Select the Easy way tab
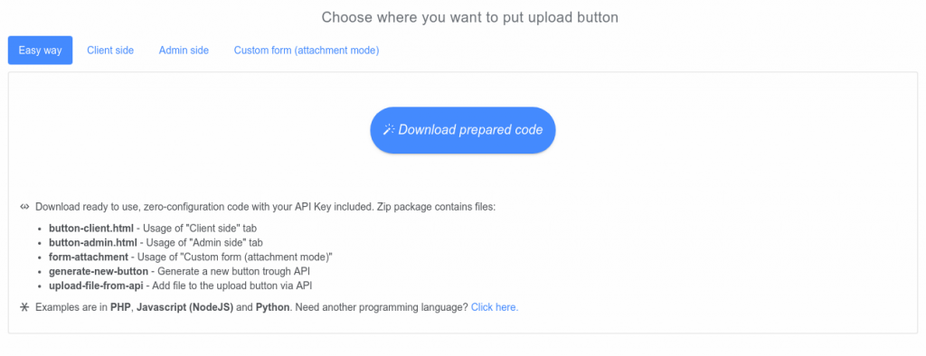This screenshot has height=356, width=926. tap(40, 51)
